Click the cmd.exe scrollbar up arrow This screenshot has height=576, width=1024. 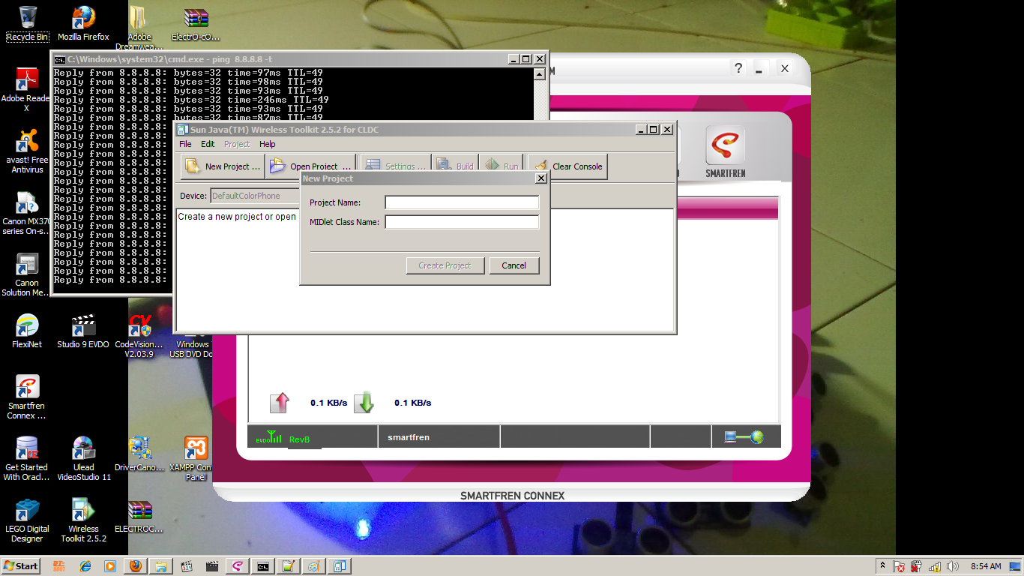coord(539,74)
